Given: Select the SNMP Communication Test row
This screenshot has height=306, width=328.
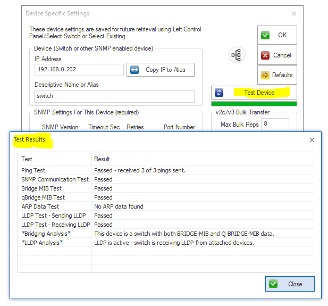Looking at the screenshot, I should pyautogui.click(x=166, y=179).
